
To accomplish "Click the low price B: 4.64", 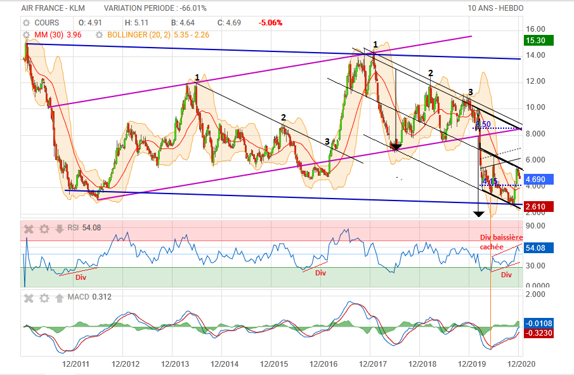I will pyautogui.click(x=183, y=23).
